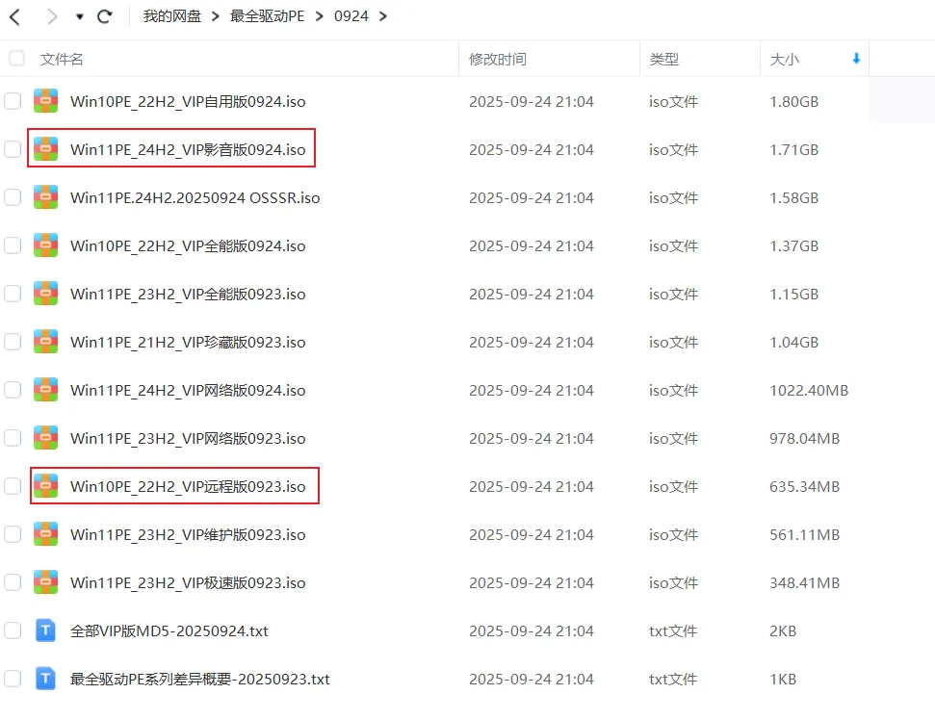Open file name Win11PE.24H2.20250924 OSSSR.iso
The height and width of the screenshot is (720, 935).
coord(195,198)
